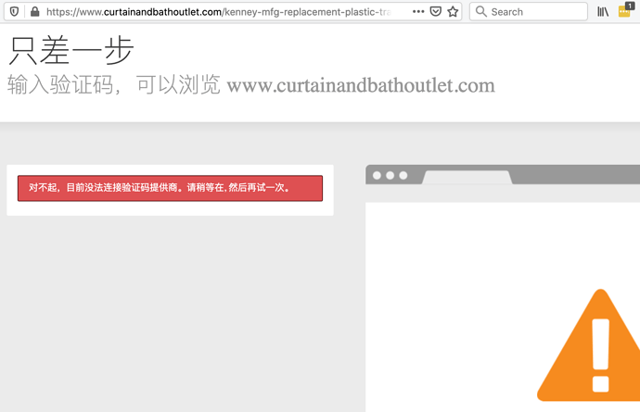Open the page actions three-dots menu
Image resolution: width=640 pixels, height=412 pixels.
[x=418, y=11]
